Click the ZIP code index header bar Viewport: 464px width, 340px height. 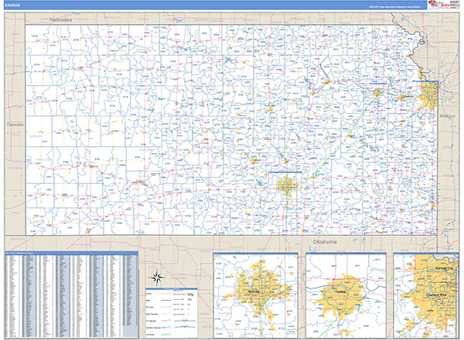click(x=71, y=253)
